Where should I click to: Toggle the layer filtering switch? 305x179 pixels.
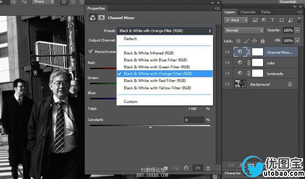[x=299, y=20]
